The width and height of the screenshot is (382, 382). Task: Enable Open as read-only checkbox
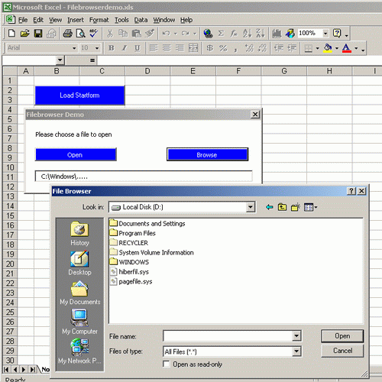[x=167, y=364]
